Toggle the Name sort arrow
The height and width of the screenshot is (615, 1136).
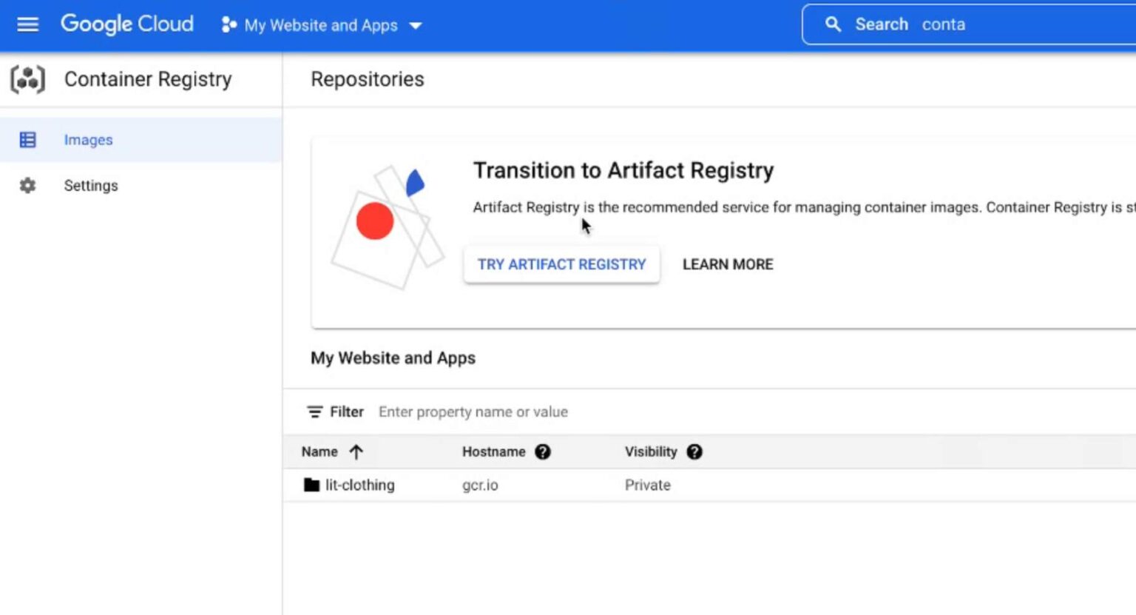[x=356, y=451]
